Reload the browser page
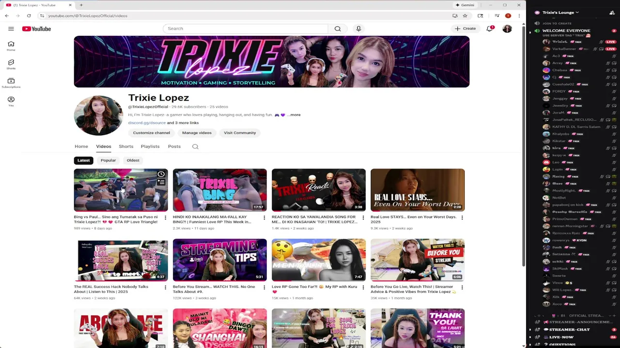 coord(29,15)
